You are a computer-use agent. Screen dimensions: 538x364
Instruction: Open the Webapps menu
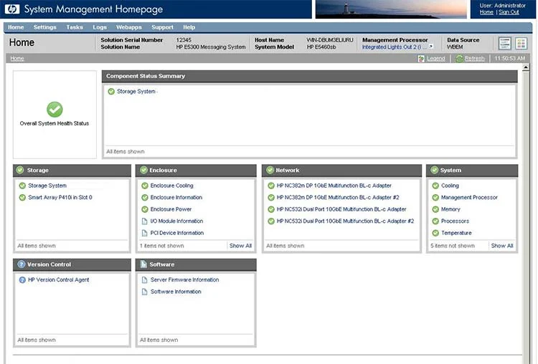pyautogui.click(x=128, y=27)
